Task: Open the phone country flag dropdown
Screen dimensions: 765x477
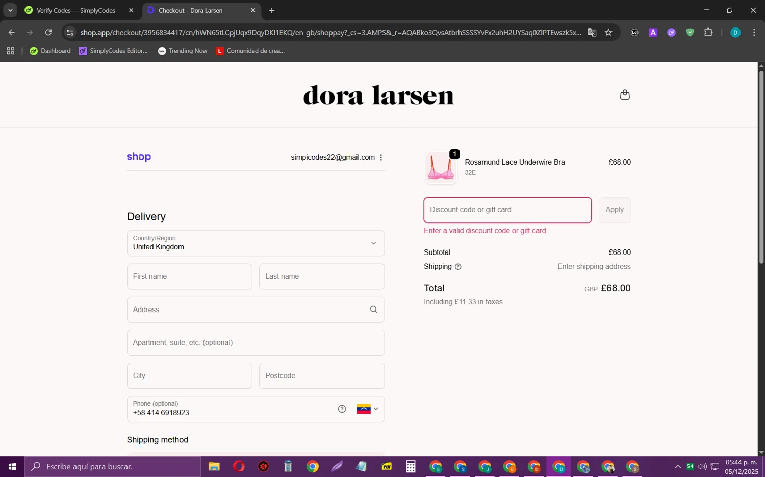Action: point(368,409)
